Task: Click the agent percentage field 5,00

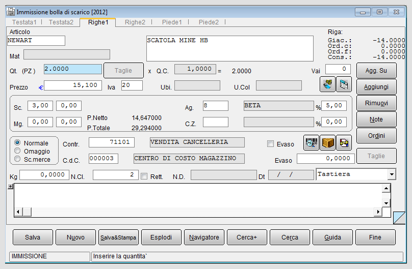Action: 334,106
